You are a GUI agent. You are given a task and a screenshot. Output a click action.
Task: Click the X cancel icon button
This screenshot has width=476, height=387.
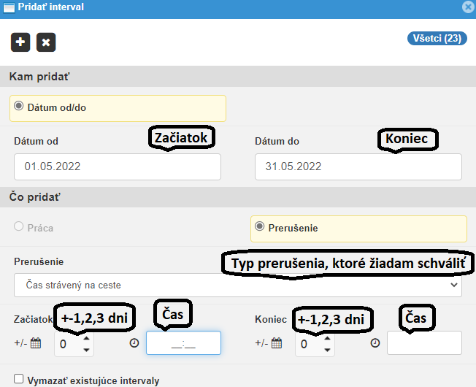46,42
